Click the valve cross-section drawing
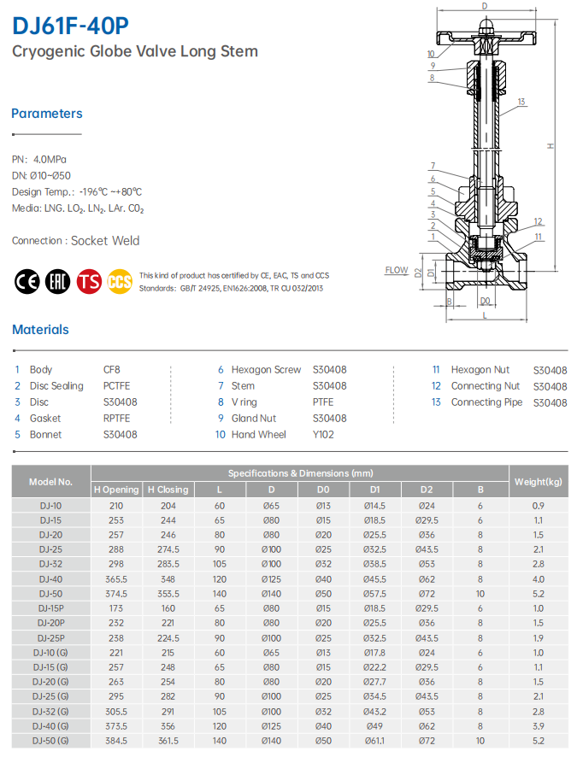 point(485,171)
